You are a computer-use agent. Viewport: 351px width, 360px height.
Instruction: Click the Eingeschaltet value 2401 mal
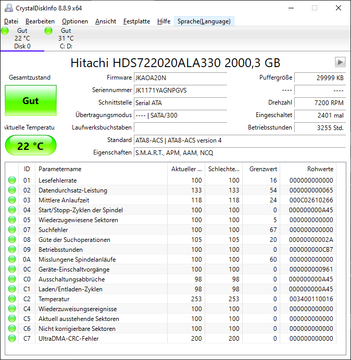[320, 115]
